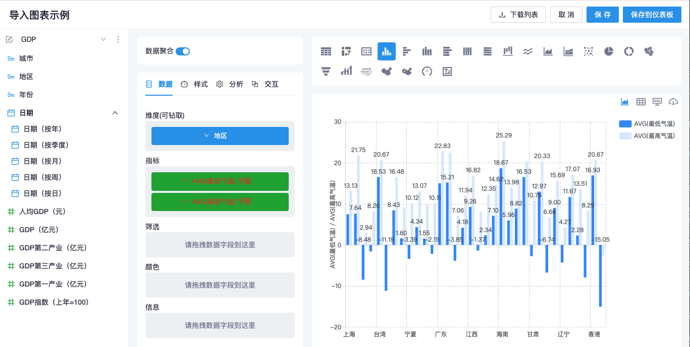
Task: Switch to the 样式 tab
Action: click(194, 84)
